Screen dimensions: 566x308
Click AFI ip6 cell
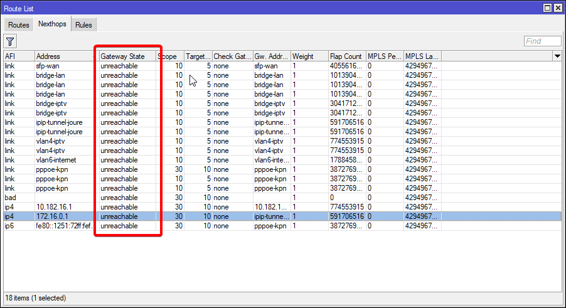[x=19, y=226]
